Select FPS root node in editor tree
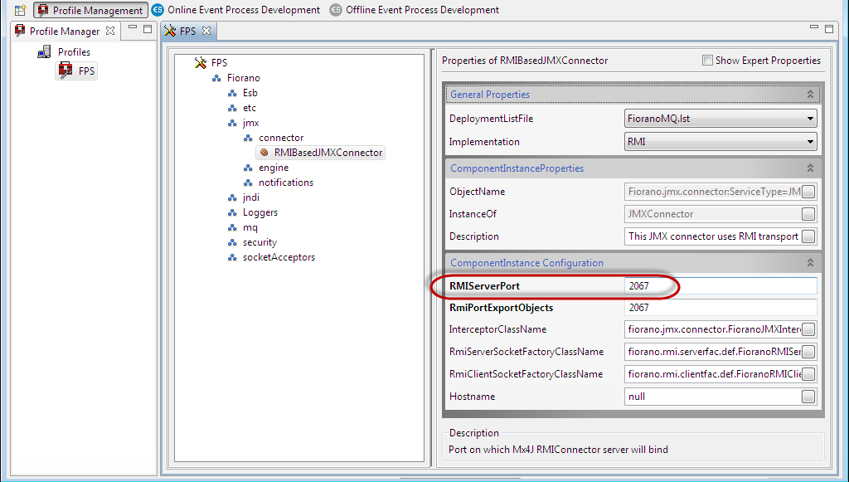This screenshot has height=482, width=849. 219,63
